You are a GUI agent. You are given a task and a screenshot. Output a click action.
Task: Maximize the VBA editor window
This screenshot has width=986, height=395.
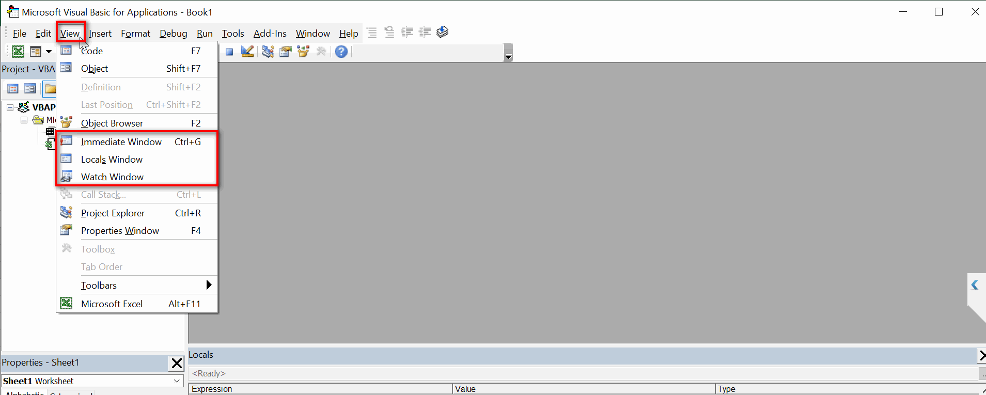[x=939, y=12]
